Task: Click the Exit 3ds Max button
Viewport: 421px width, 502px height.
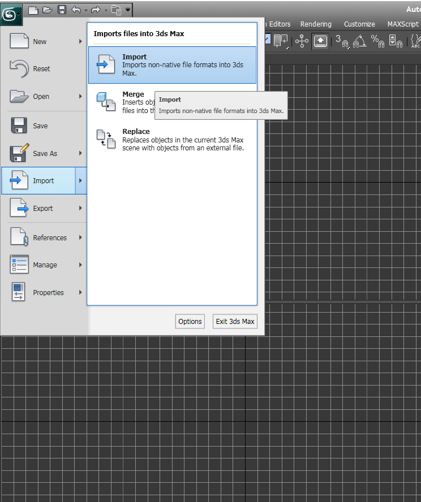Action: click(235, 322)
